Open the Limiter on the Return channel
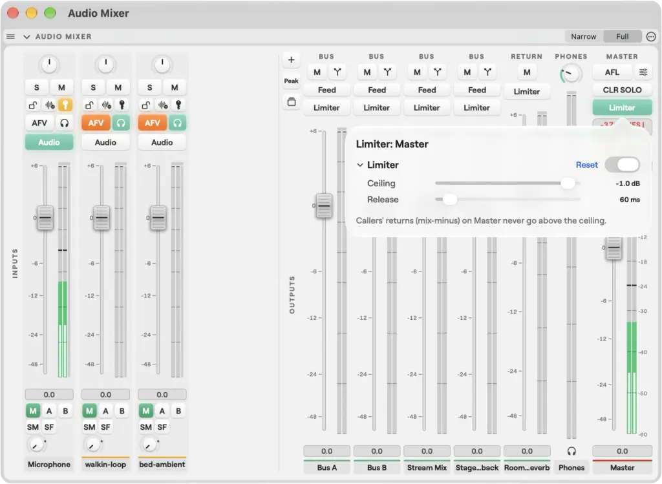Screen dimensions: 662x484 pyautogui.click(x=527, y=92)
